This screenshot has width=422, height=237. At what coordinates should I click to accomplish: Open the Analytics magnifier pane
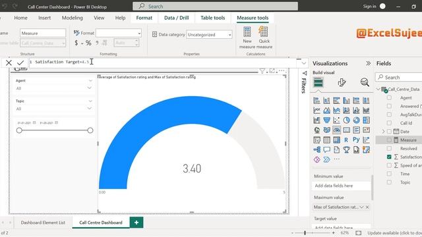click(x=365, y=82)
